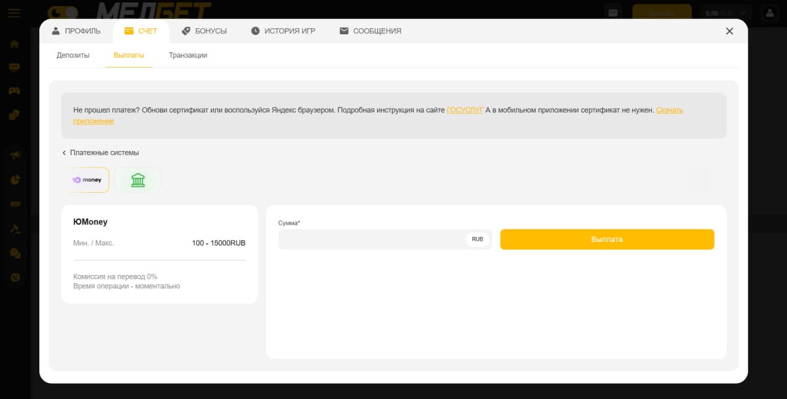Select the Счет tab
The image size is (787, 399).
[x=141, y=31]
